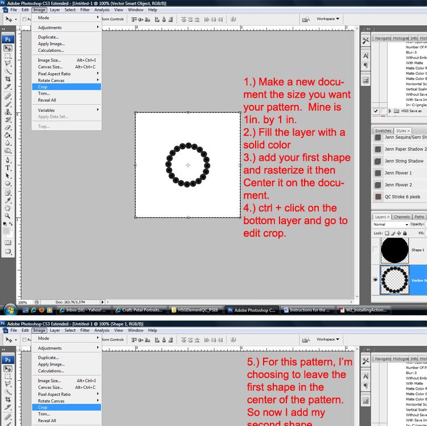The width and height of the screenshot is (427, 426).
Task: Select the Crop tool in the toolbox
Action: point(8,79)
